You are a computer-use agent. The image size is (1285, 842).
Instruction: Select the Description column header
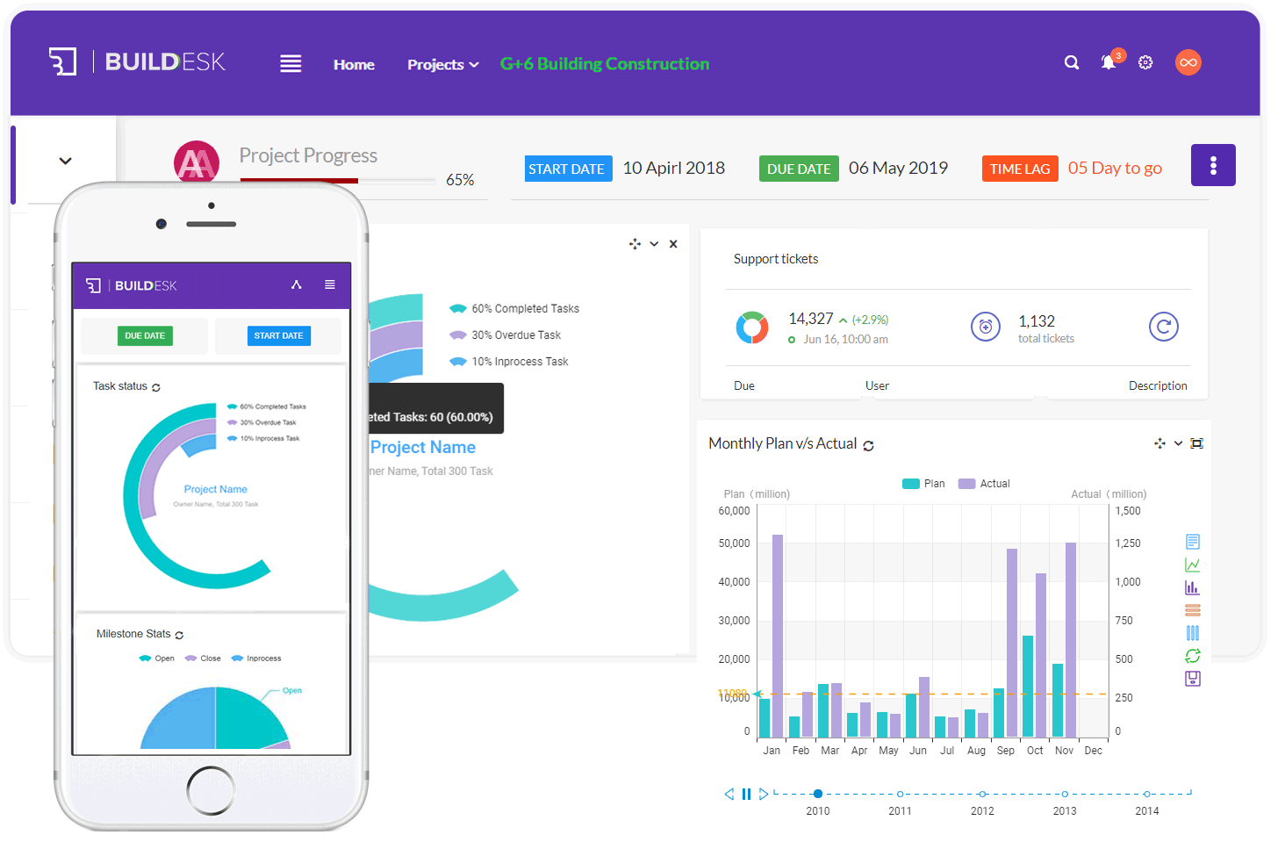(1158, 385)
